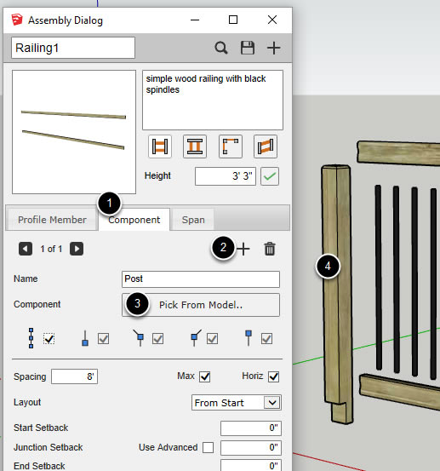Toggle the Horiz checkbox

coord(273,376)
